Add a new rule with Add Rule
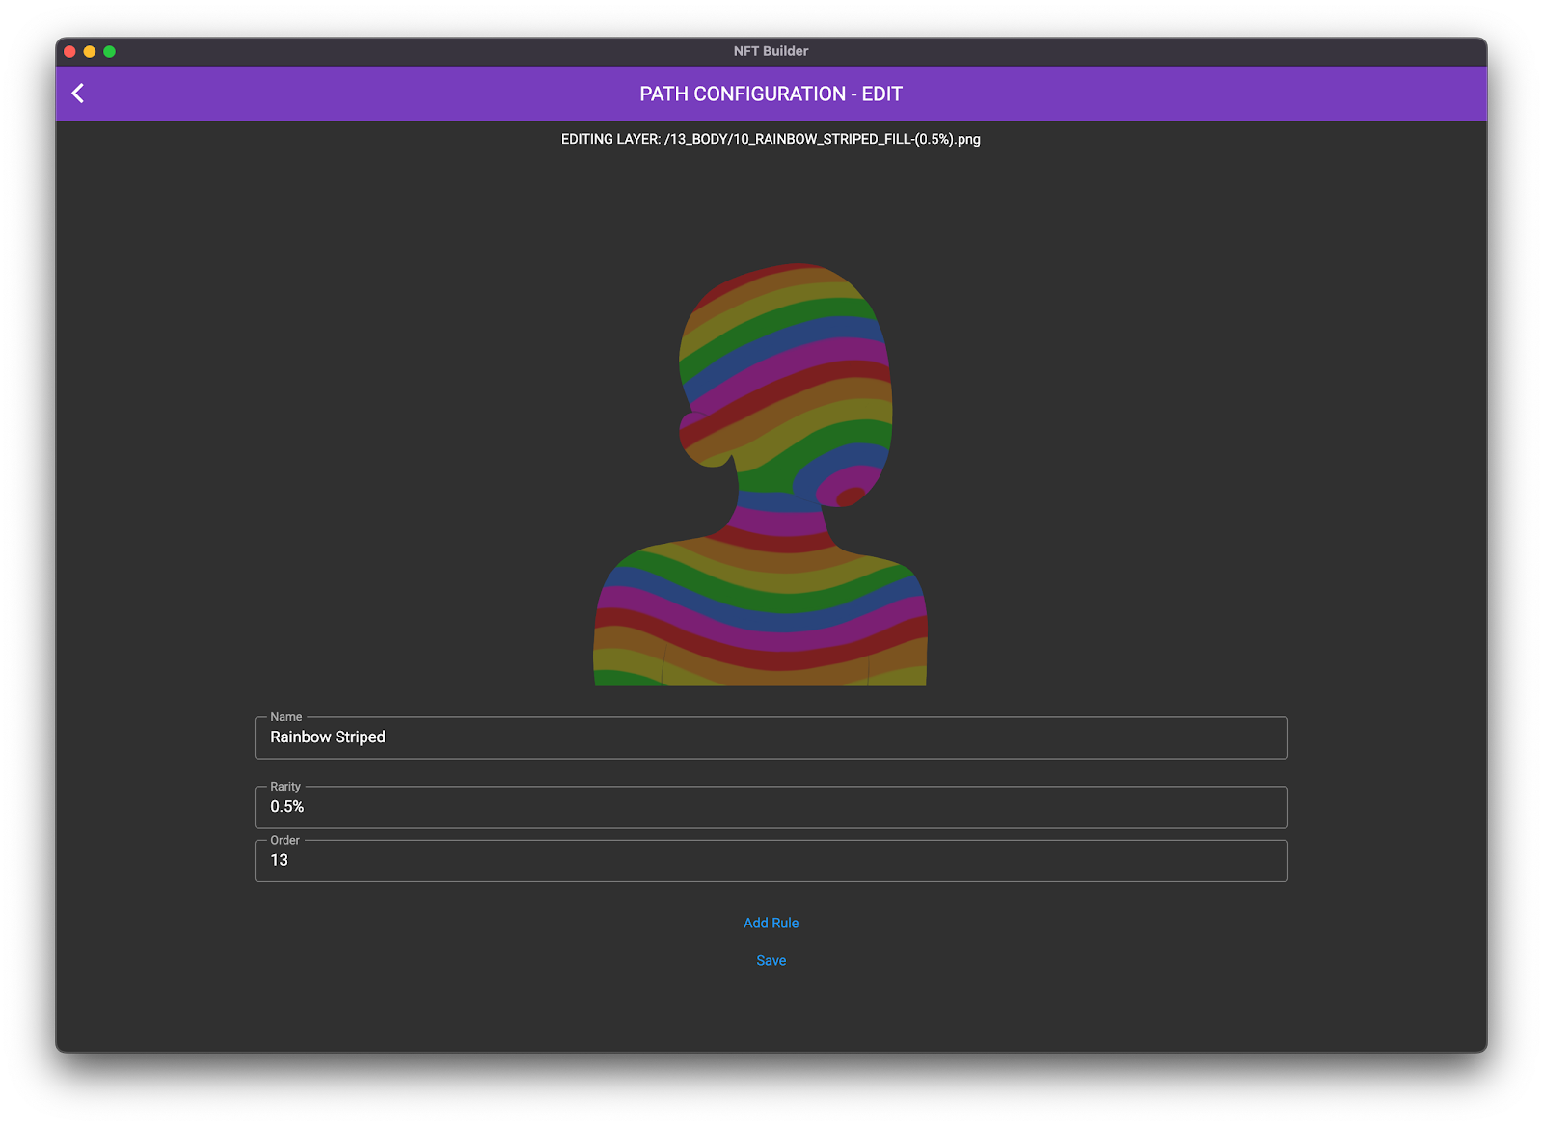This screenshot has width=1543, height=1126. 771,923
